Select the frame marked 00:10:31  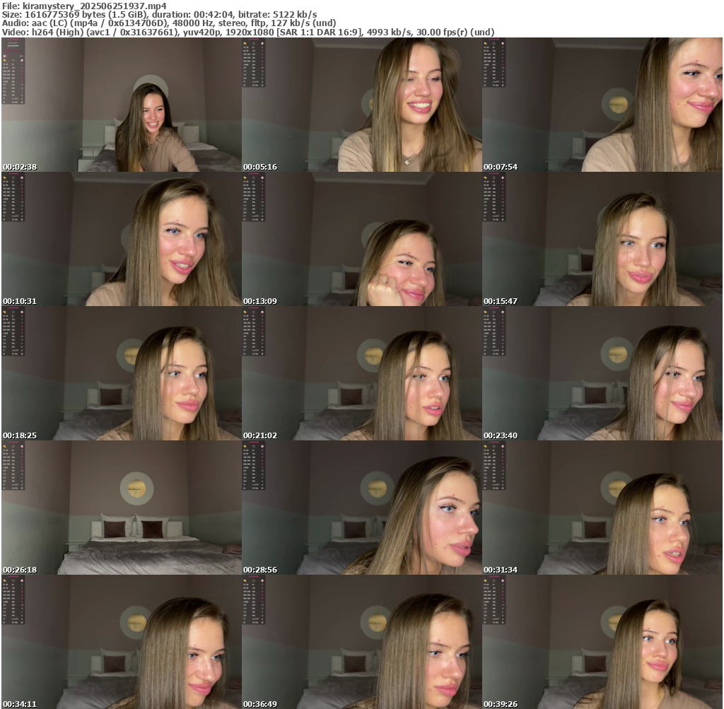(122, 239)
